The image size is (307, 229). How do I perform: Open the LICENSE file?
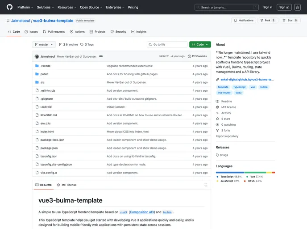[46, 107]
